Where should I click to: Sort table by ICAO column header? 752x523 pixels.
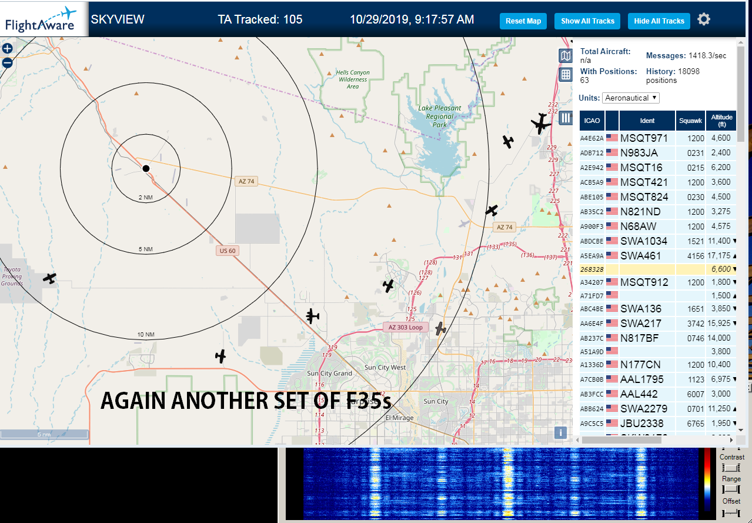point(592,121)
